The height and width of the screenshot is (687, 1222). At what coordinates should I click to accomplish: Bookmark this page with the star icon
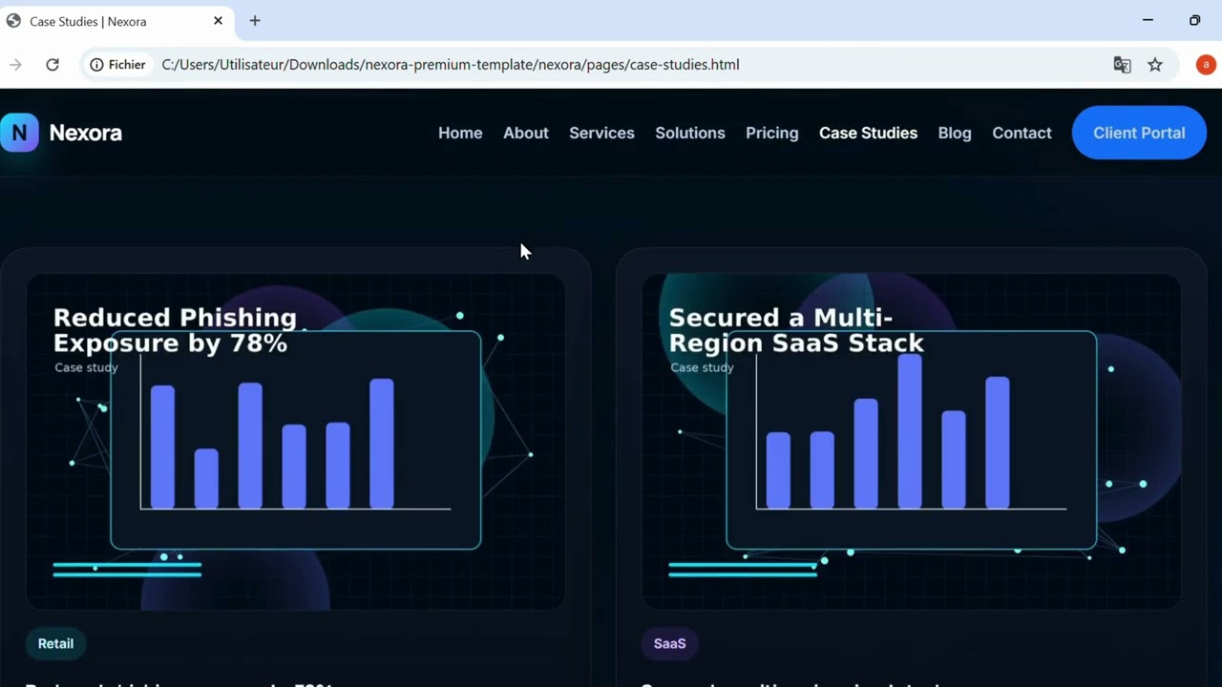[1155, 65]
